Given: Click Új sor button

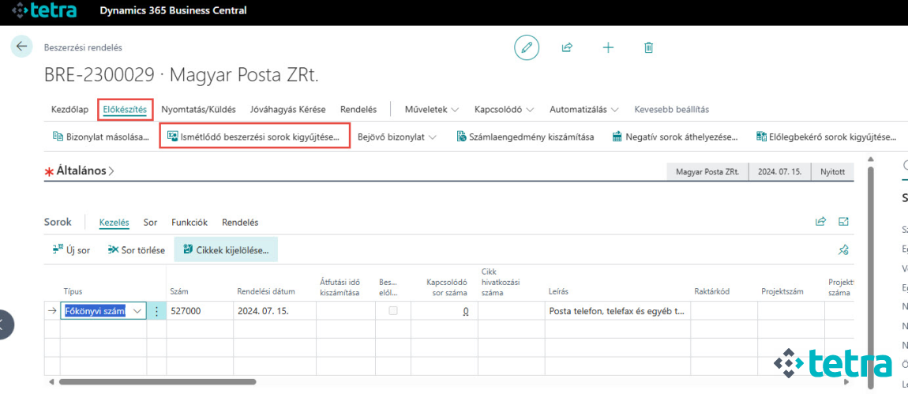Looking at the screenshot, I should tap(71, 250).
